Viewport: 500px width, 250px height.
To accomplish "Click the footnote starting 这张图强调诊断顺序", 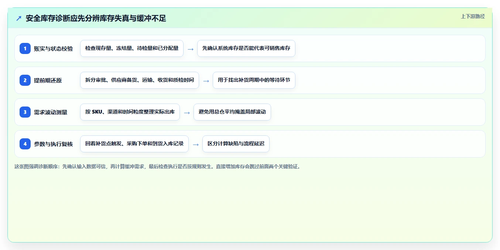I will (158, 166).
